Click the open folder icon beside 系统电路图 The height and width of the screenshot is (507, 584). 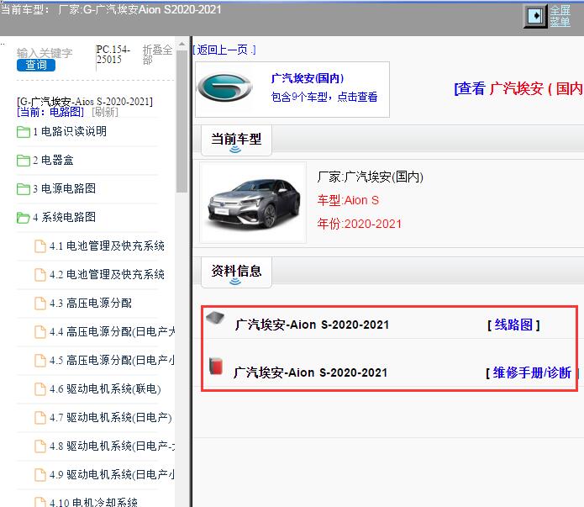click(x=23, y=218)
